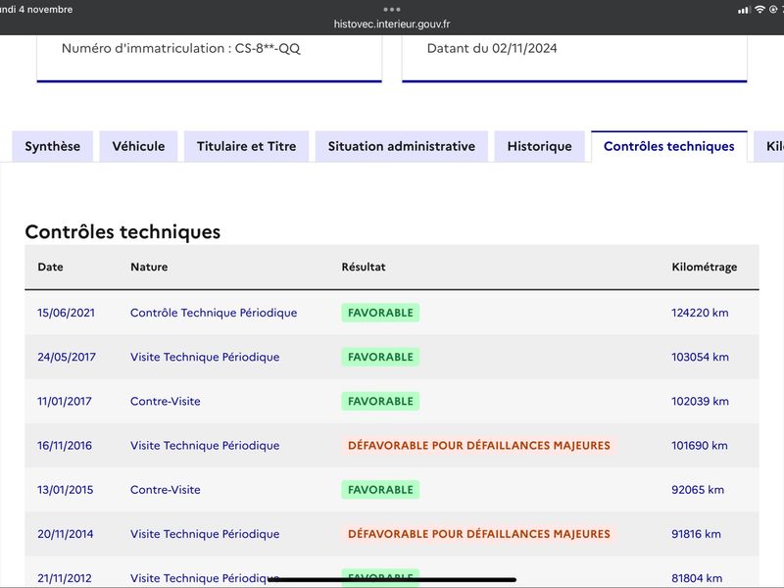This screenshot has height=588, width=784.
Task: Tap the 124220 km mileage value
Action: pyautogui.click(x=700, y=313)
